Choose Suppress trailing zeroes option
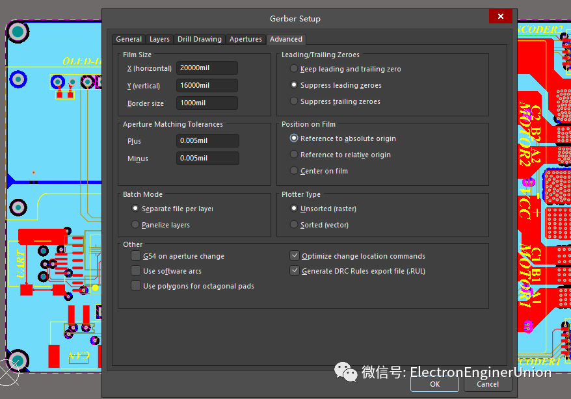The width and height of the screenshot is (571, 399). pos(295,101)
